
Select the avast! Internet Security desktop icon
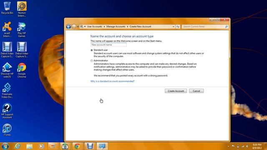pyautogui.click(x=7, y=29)
